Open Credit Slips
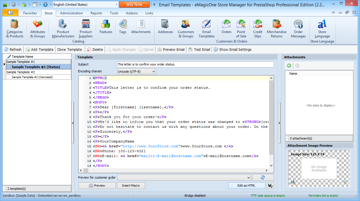The width and height of the screenshot is (360, 201). pyautogui.click(x=258, y=28)
